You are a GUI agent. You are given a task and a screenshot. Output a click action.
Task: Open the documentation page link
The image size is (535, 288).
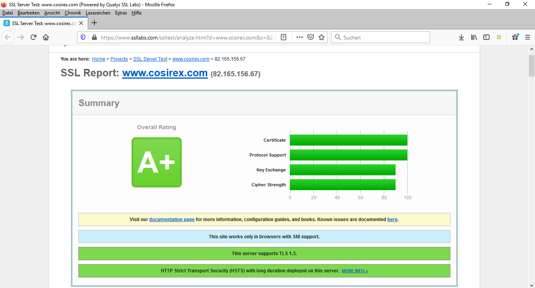[172, 220]
